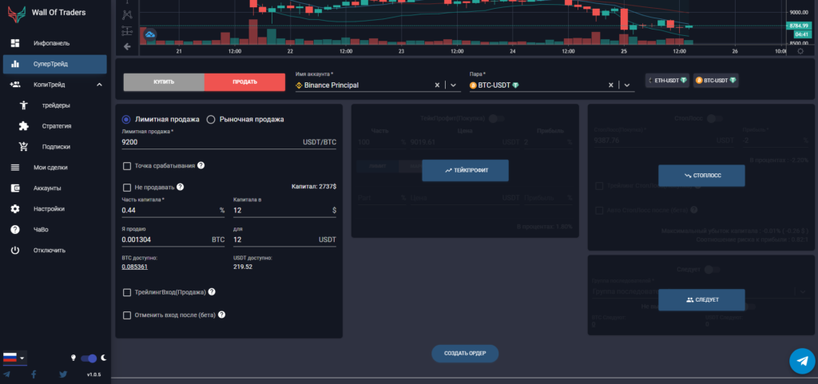Open the account name dropdown arrow
Image resolution: width=818 pixels, height=384 pixels.
pyautogui.click(x=454, y=85)
